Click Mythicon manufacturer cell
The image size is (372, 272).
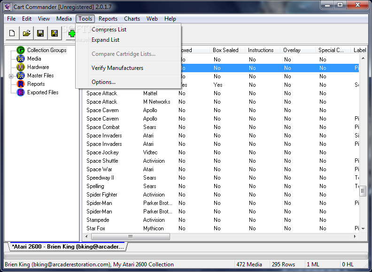(153, 228)
